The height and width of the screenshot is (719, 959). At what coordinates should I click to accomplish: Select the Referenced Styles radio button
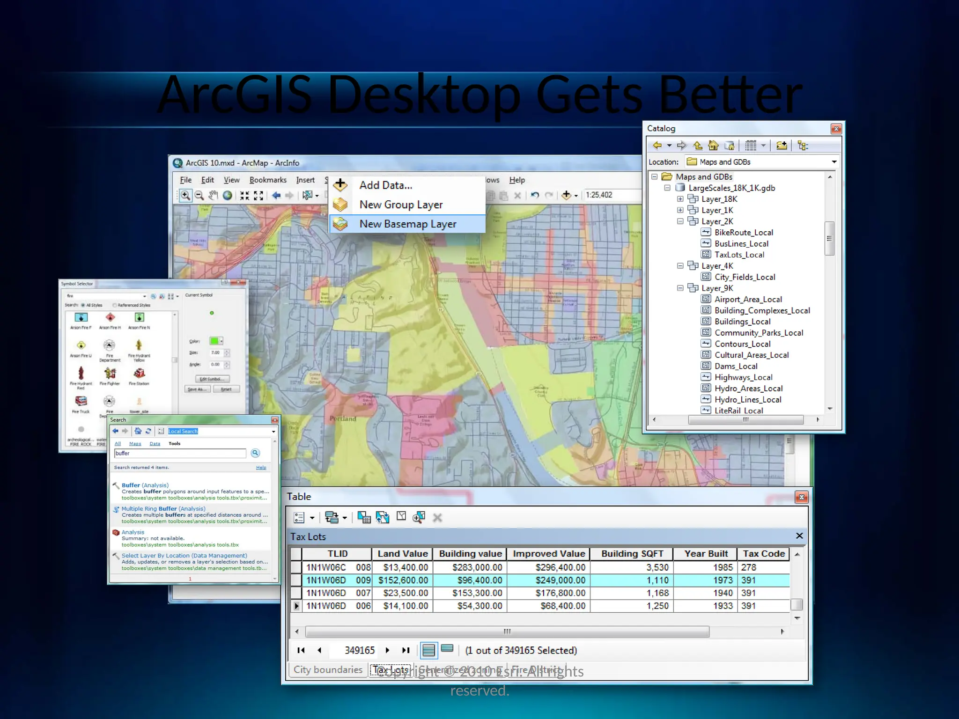tap(114, 305)
